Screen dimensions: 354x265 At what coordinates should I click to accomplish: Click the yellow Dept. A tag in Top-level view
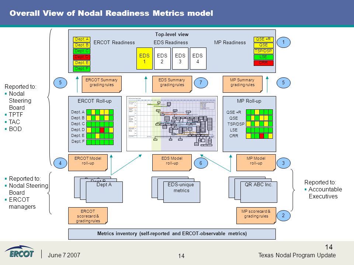coord(81,39)
